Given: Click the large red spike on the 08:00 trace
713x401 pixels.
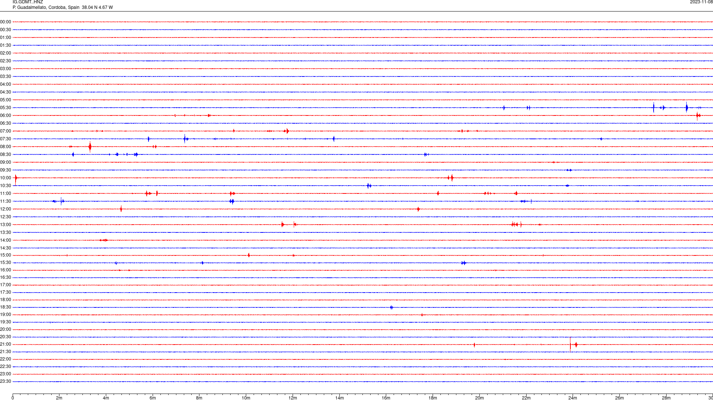Looking at the screenshot, I should (90, 147).
